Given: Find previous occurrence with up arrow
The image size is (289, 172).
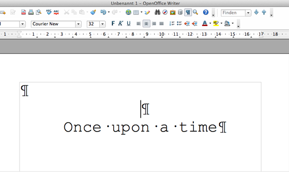Looking at the screenshot, I should (x=264, y=12).
